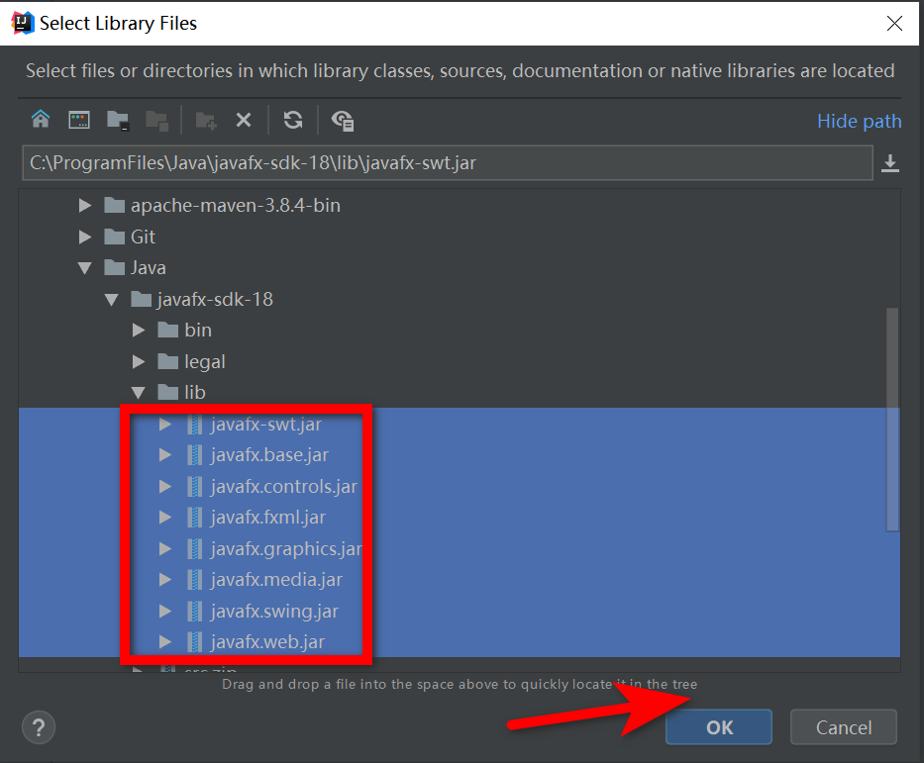Screen dimensions: 924x763
Task: Select the javafx.graphics.jar file name
Action: pyautogui.click(x=286, y=548)
